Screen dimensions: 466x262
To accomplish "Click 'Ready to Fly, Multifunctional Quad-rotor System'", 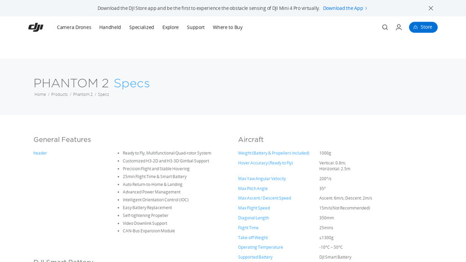I will (167, 153).
